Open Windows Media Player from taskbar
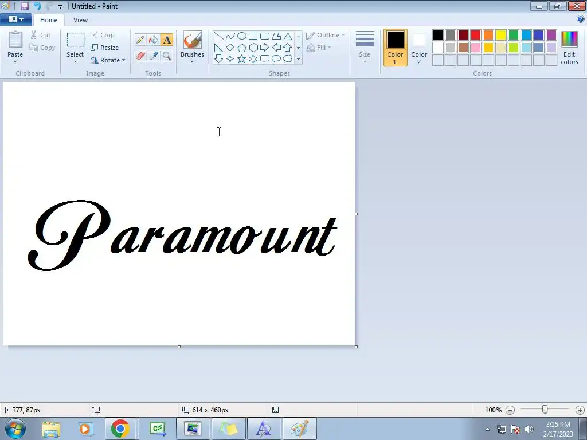Screen dimensions: 587x440 coord(85,429)
